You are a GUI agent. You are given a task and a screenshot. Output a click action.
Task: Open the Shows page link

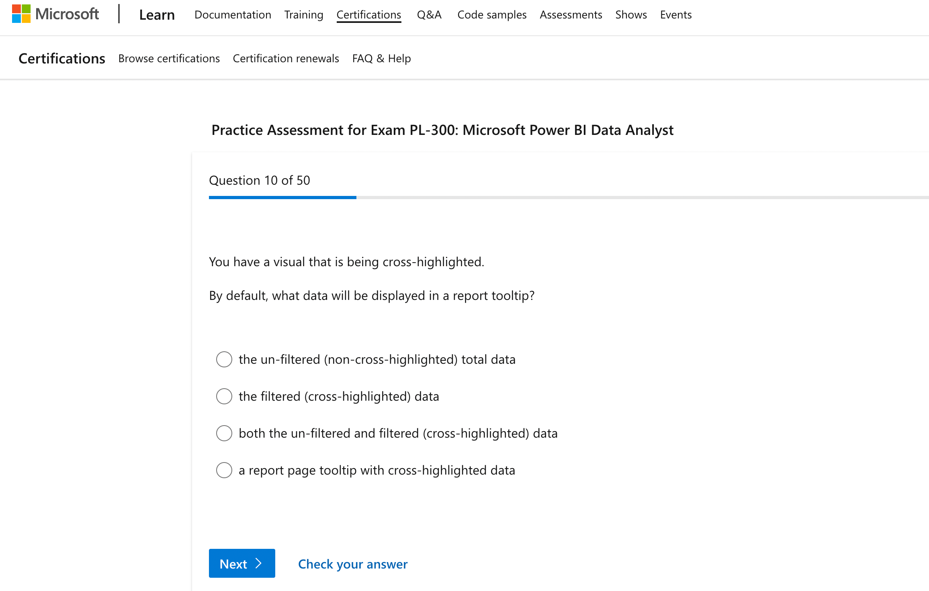tap(631, 15)
